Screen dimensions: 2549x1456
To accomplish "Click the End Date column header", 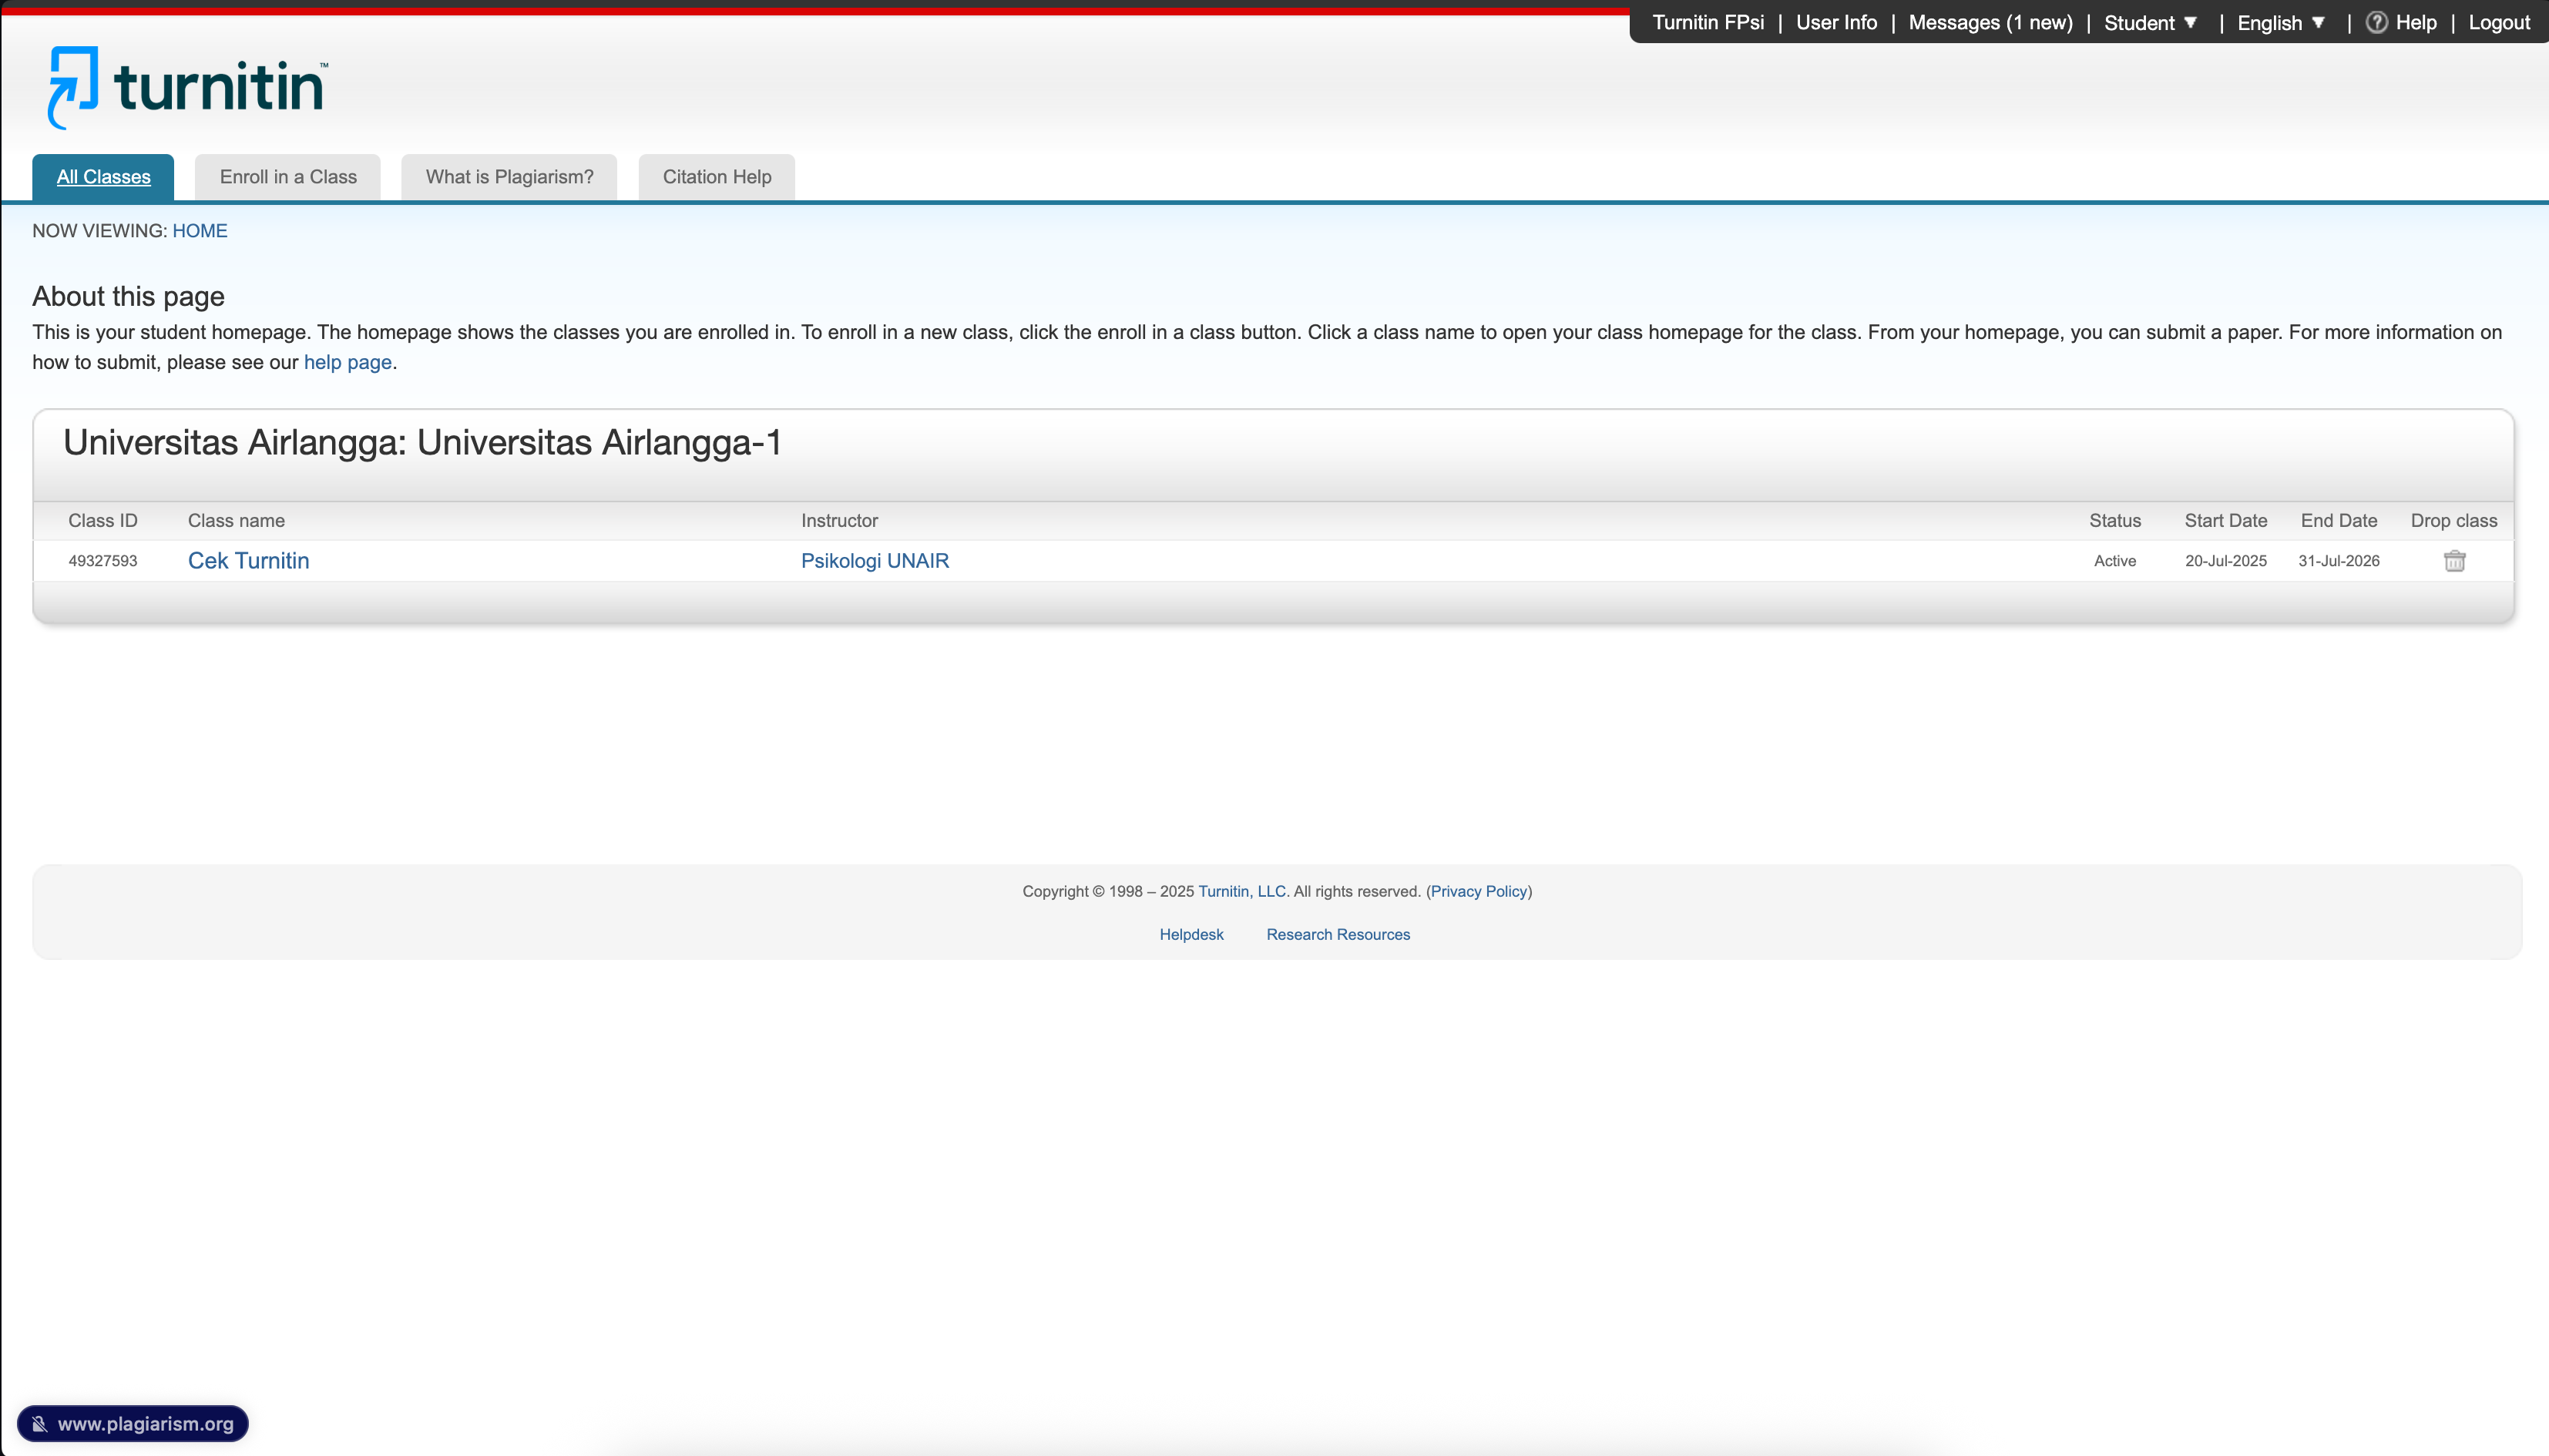I will pos(2338,521).
